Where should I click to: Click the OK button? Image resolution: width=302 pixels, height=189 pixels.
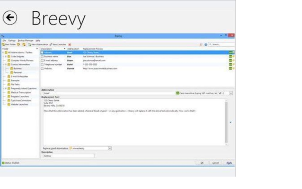[x=202, y=163]
